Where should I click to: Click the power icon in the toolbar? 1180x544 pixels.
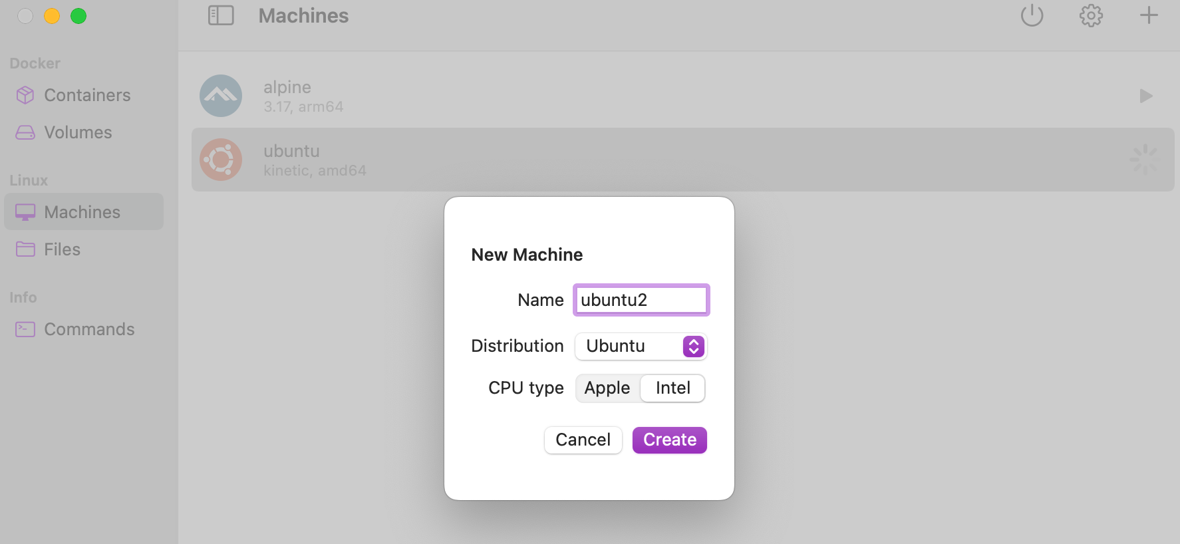coord(1032,15)
